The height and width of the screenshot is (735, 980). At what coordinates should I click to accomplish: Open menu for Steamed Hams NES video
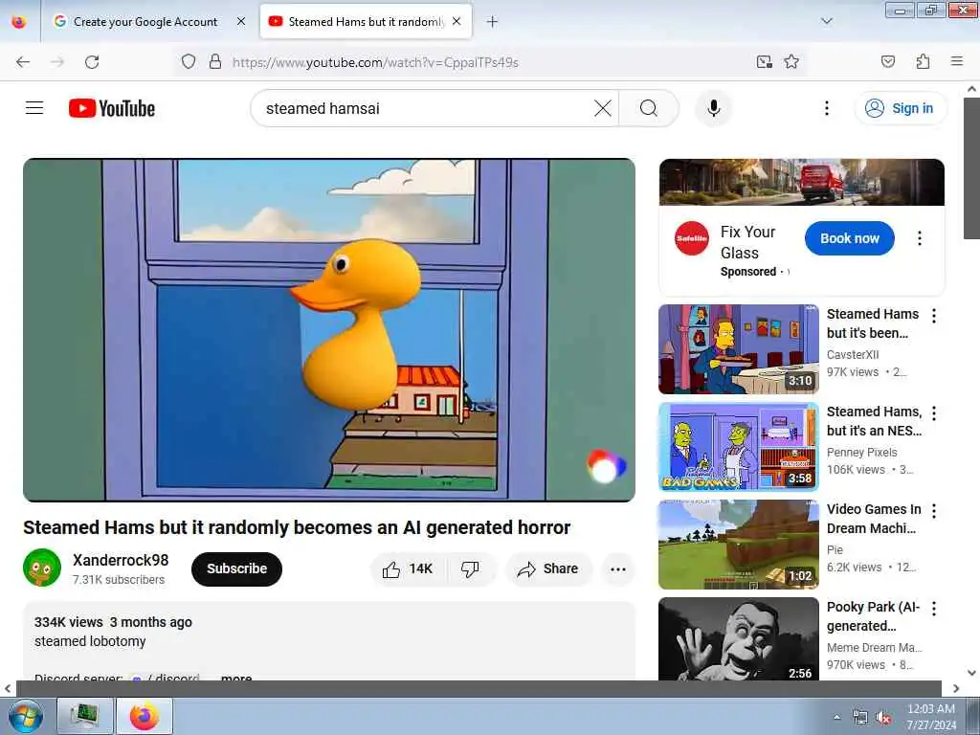tap(934, 413)
